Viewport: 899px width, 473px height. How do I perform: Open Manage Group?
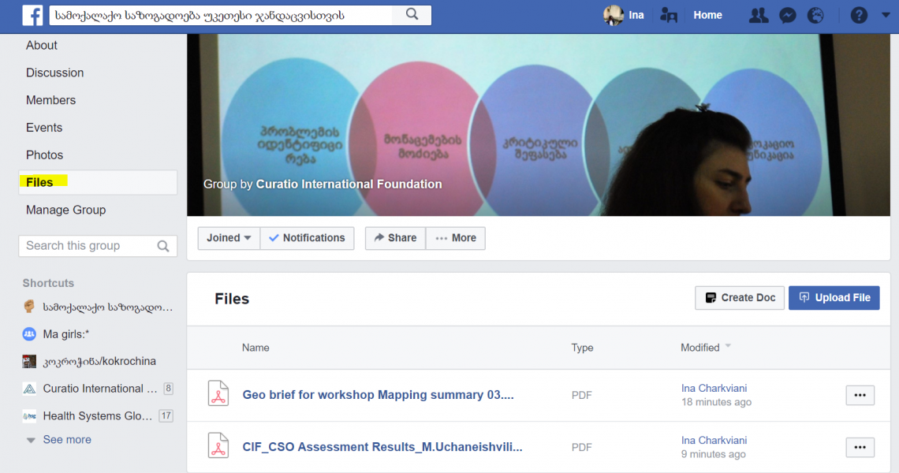click(65, 210)
